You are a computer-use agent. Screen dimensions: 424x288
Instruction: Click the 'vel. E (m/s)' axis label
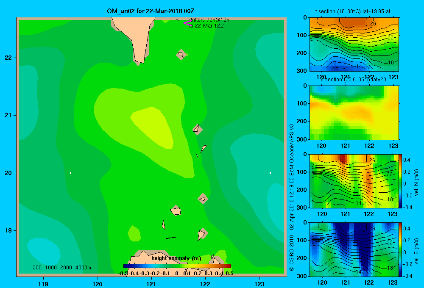pyautogui.click(x=416, y=251)
